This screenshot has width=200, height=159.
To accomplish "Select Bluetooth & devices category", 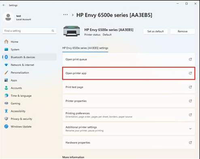I will 29,57.
